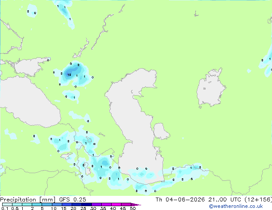Viewport: 272px width, 210px height.
Task: Click the '50' legend scale label
Action: pyautogui.click(x=133, y=208)
